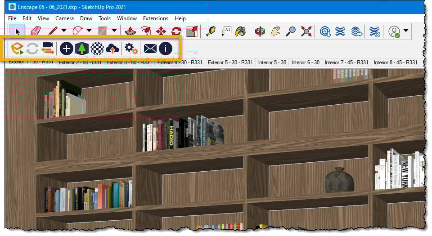Open the Camera menu
The image size is (432, 236).
click(64, 18)
